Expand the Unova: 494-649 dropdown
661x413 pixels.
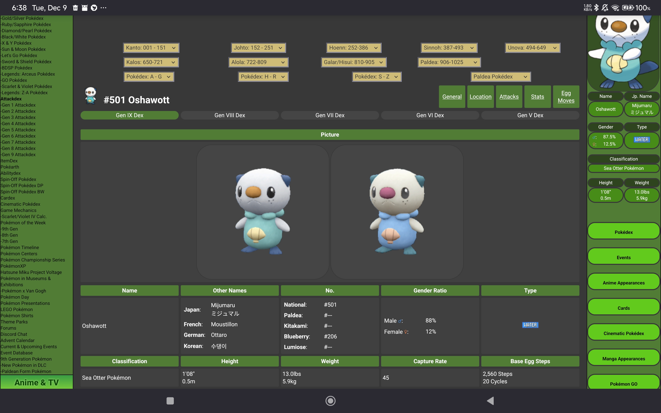click(x=532, y=48)
